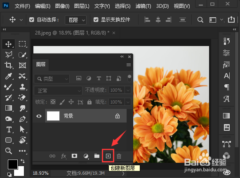Image resolution: width=240 pixels, height=178 pixels.
Task: Create a new layer group folder
Action: (97, 156)
